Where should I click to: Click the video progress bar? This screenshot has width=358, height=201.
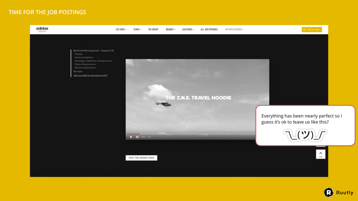[x=191, y=134]
